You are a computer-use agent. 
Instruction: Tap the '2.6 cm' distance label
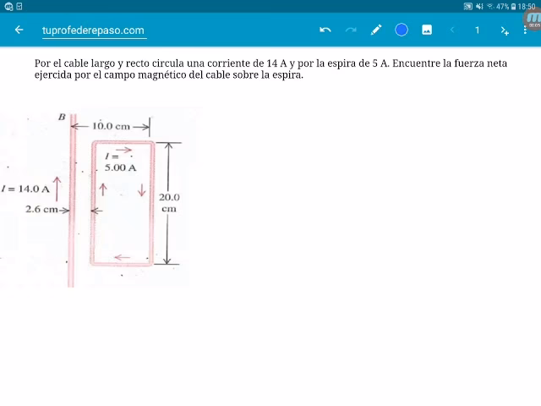[41, 209]
